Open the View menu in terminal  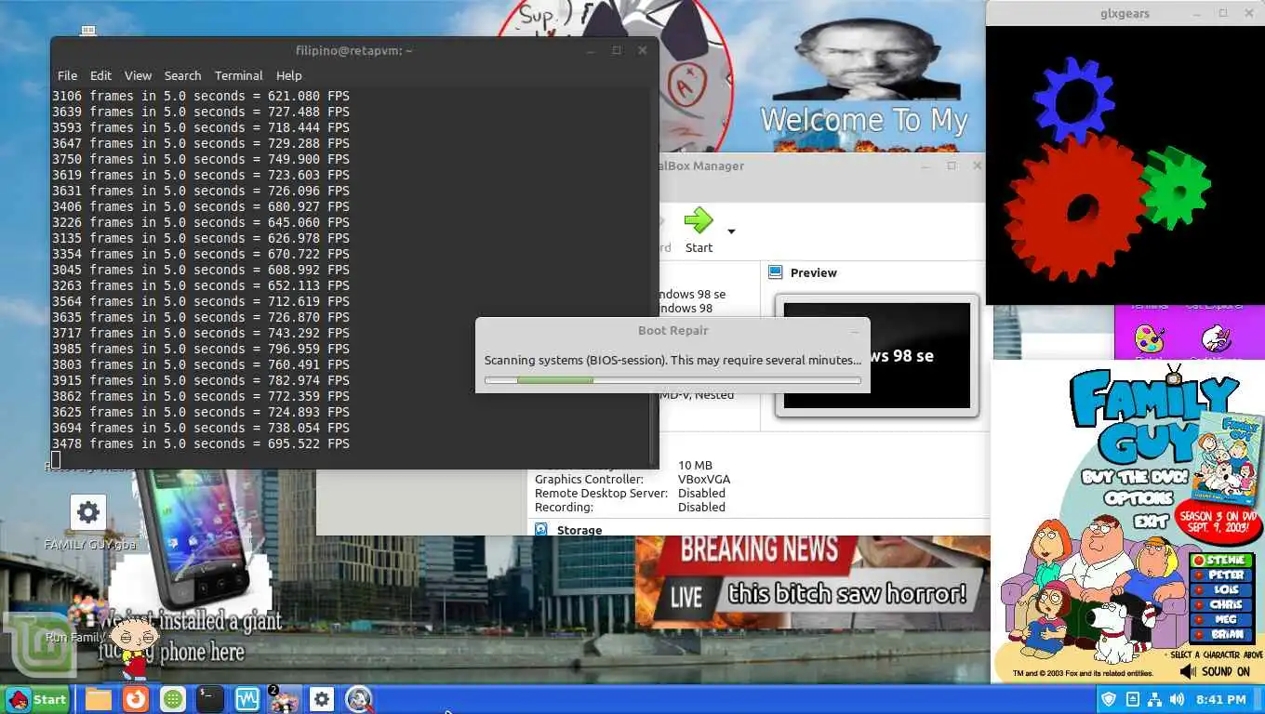[138, 75]
